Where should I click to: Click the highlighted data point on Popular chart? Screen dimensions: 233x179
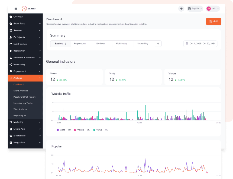(207, 173)
